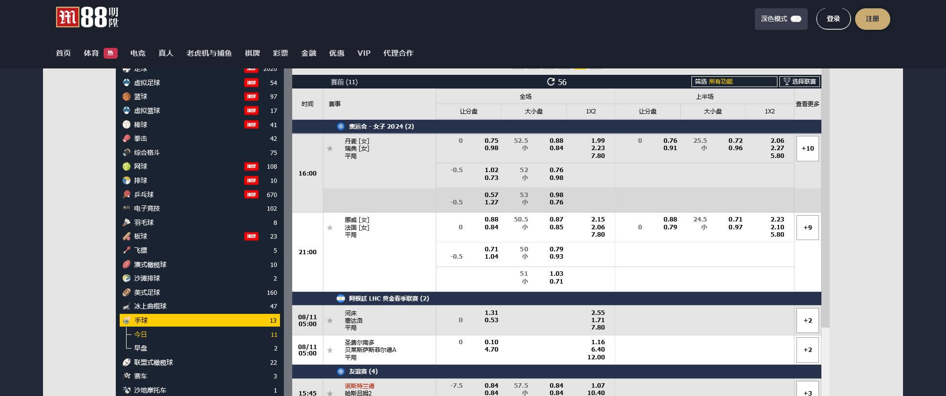Select the 联盟式橄榄球 icon
The image size is (946, 396).
127,362
